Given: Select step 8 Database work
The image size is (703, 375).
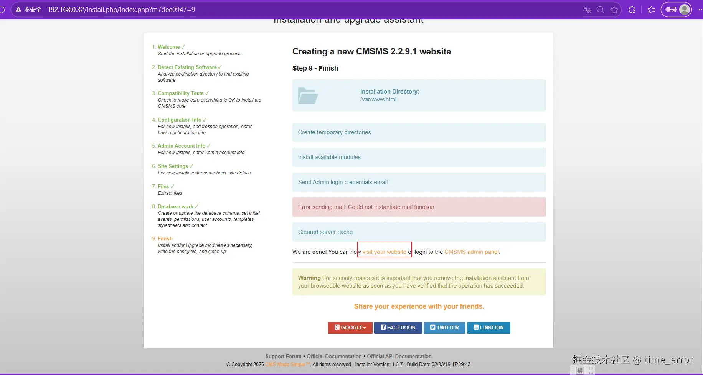Looking at the screenshot, I should click(175, 207).
